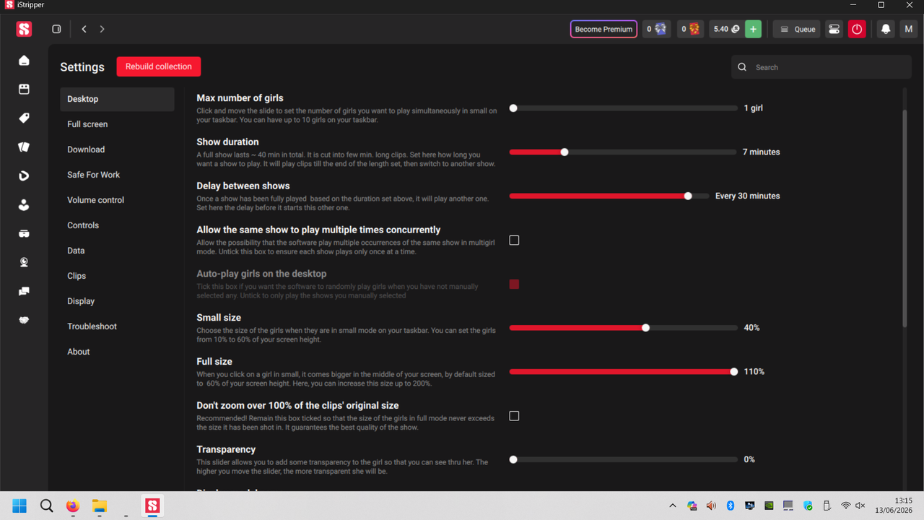
Task: Open Windows taskbar search
Action: (x=46, y=506)
